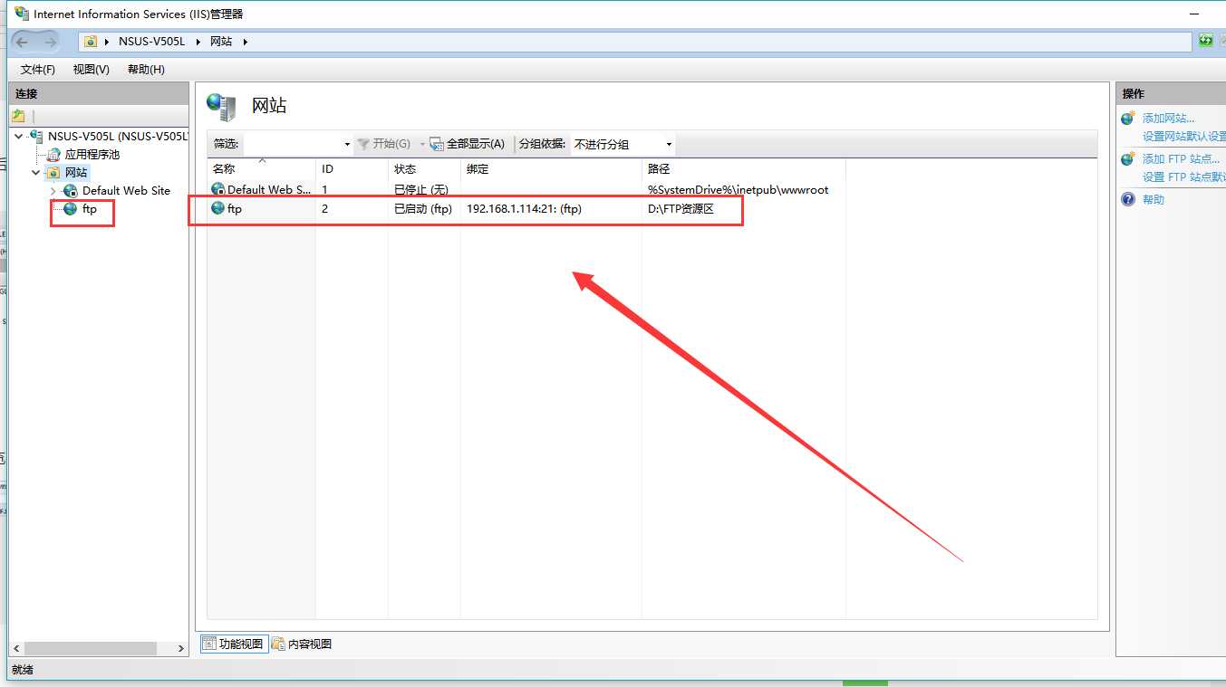Viewport: 1226px width, 687px height.
Task: Expand the Default Web Site node
Action: coord(53,191)
